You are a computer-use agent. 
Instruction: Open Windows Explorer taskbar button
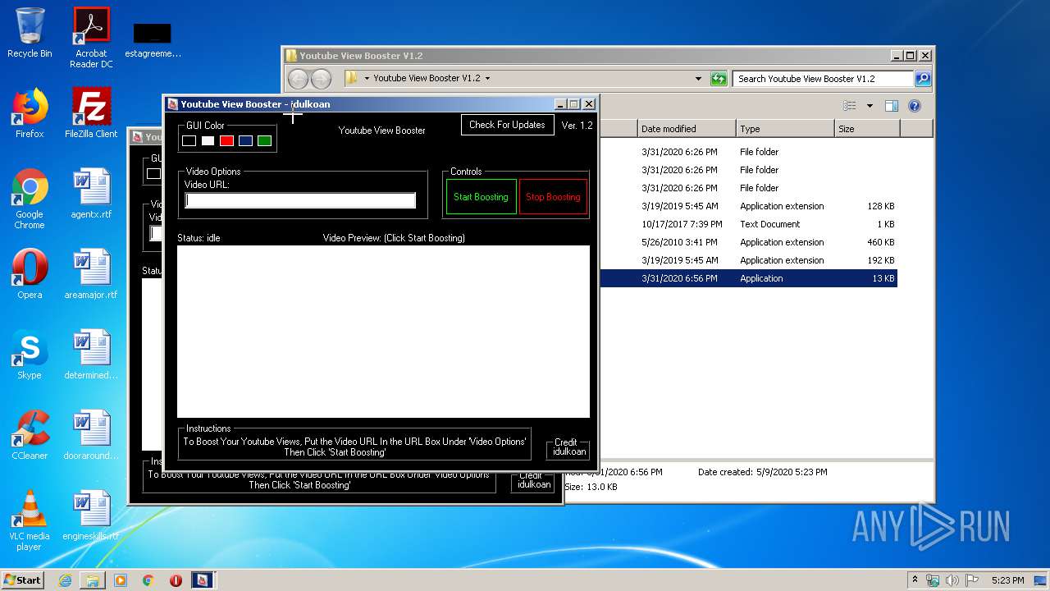click(93, 580)
